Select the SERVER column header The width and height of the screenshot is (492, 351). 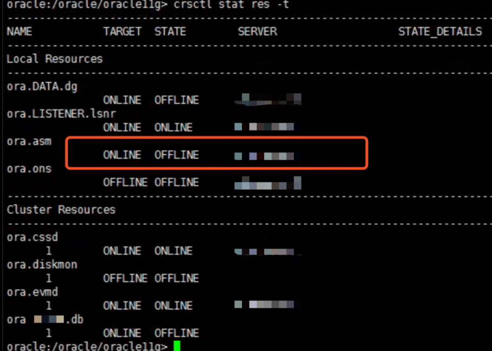[257, 32]
